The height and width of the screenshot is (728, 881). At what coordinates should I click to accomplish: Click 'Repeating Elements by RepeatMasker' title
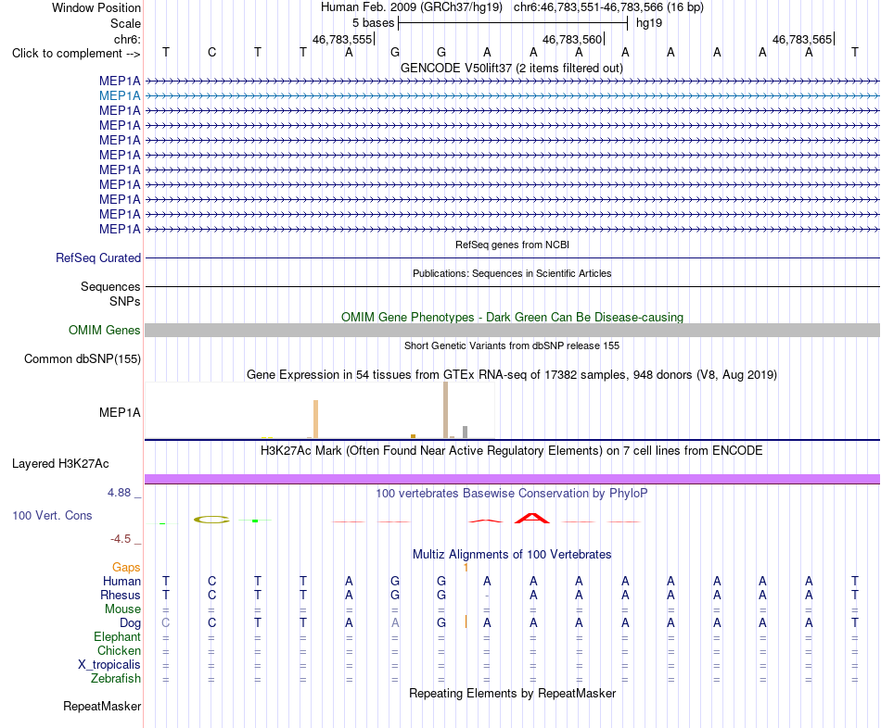pos(513,694)
